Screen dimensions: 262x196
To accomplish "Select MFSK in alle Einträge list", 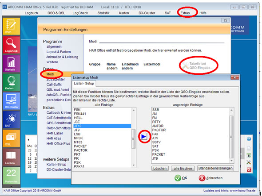I will (102, 138).
